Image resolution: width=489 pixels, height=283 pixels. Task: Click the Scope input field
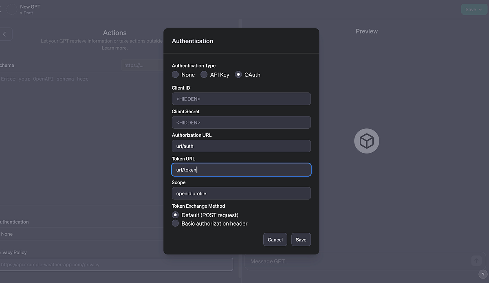point(241,193)
